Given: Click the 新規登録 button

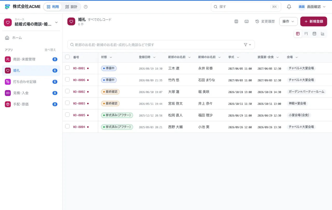Looking at the screenshot, I should pyautogui.click(x=314, y=22).
